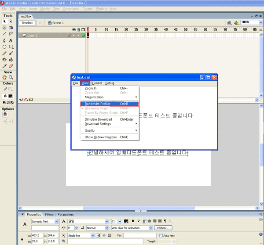
Task: Select the Line tool
Action: 4,34
